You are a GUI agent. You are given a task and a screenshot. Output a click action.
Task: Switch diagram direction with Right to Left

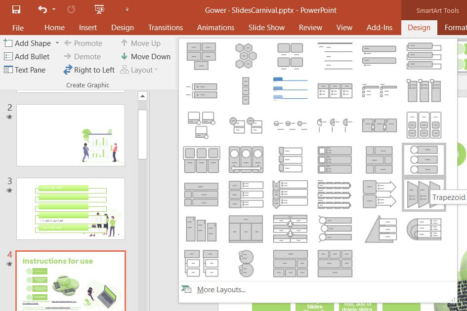[x=89, y=70]
